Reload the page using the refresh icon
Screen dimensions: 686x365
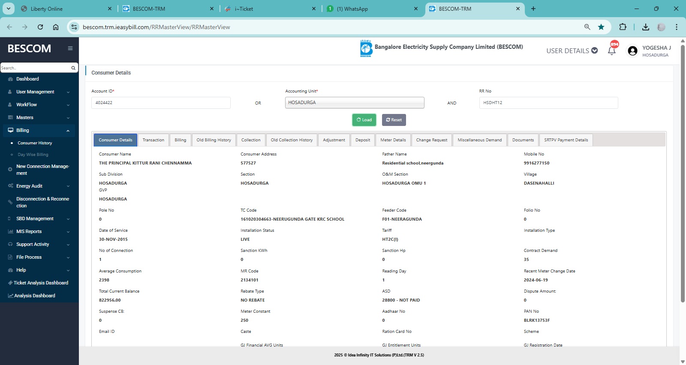40,27
